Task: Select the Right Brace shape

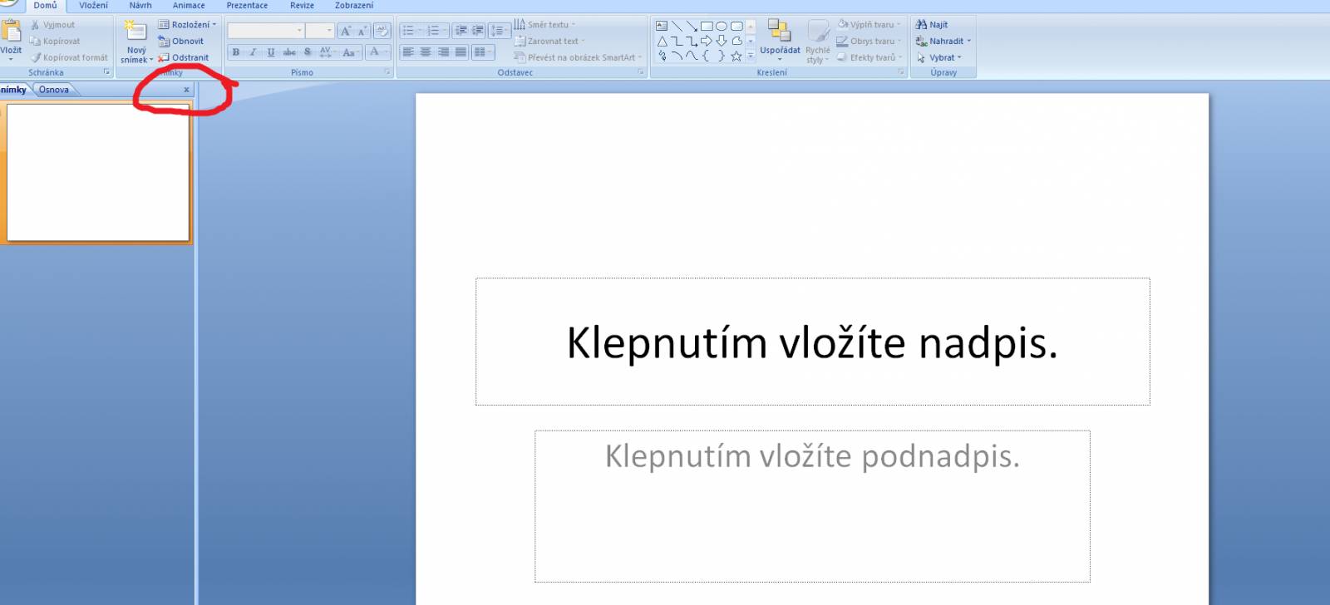Action: tap(722, 57)
